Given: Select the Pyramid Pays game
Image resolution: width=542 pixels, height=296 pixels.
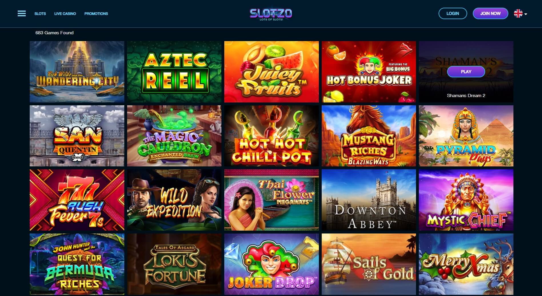Looking at the screenshot, I should coord(466,136).
